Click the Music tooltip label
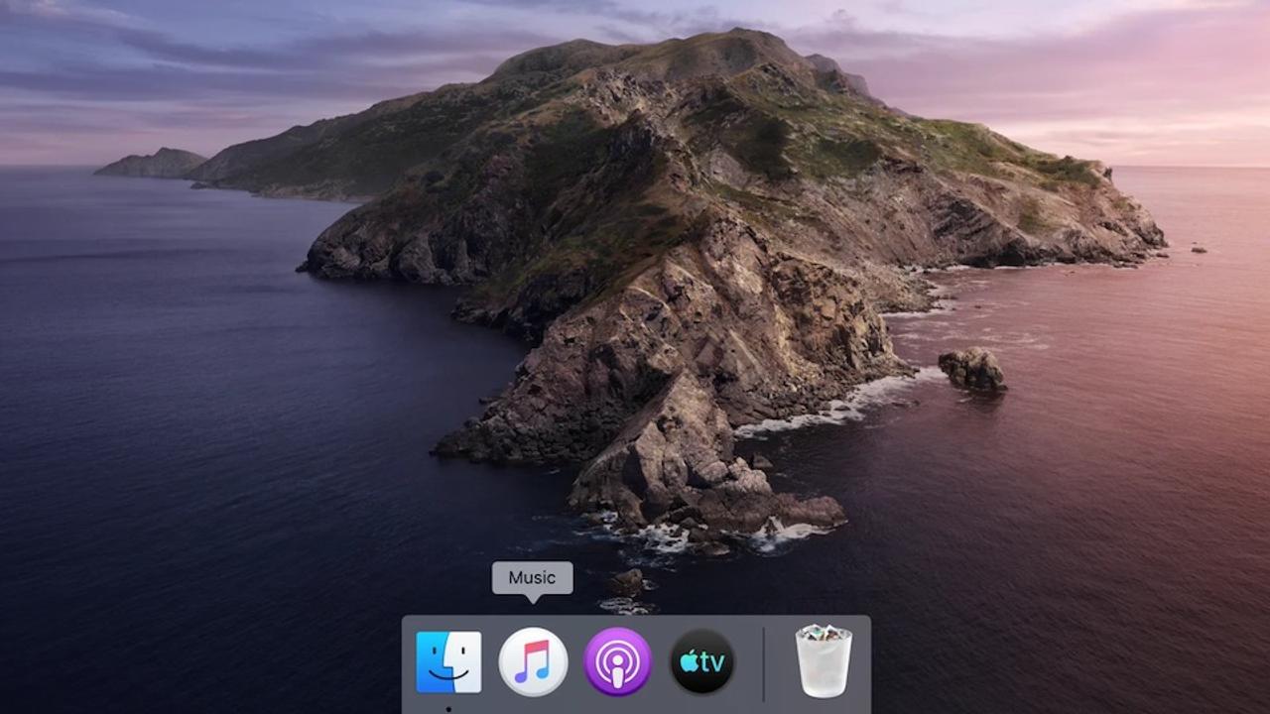This screenshot has height=714, width=1270. point(532,578)
